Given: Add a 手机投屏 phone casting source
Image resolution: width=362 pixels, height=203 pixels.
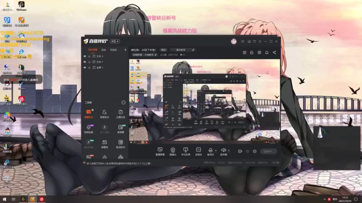Looking at the screenshot, I should 186,152.
